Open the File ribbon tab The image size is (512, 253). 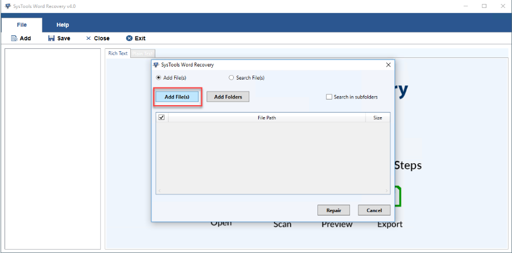point(22,25)
